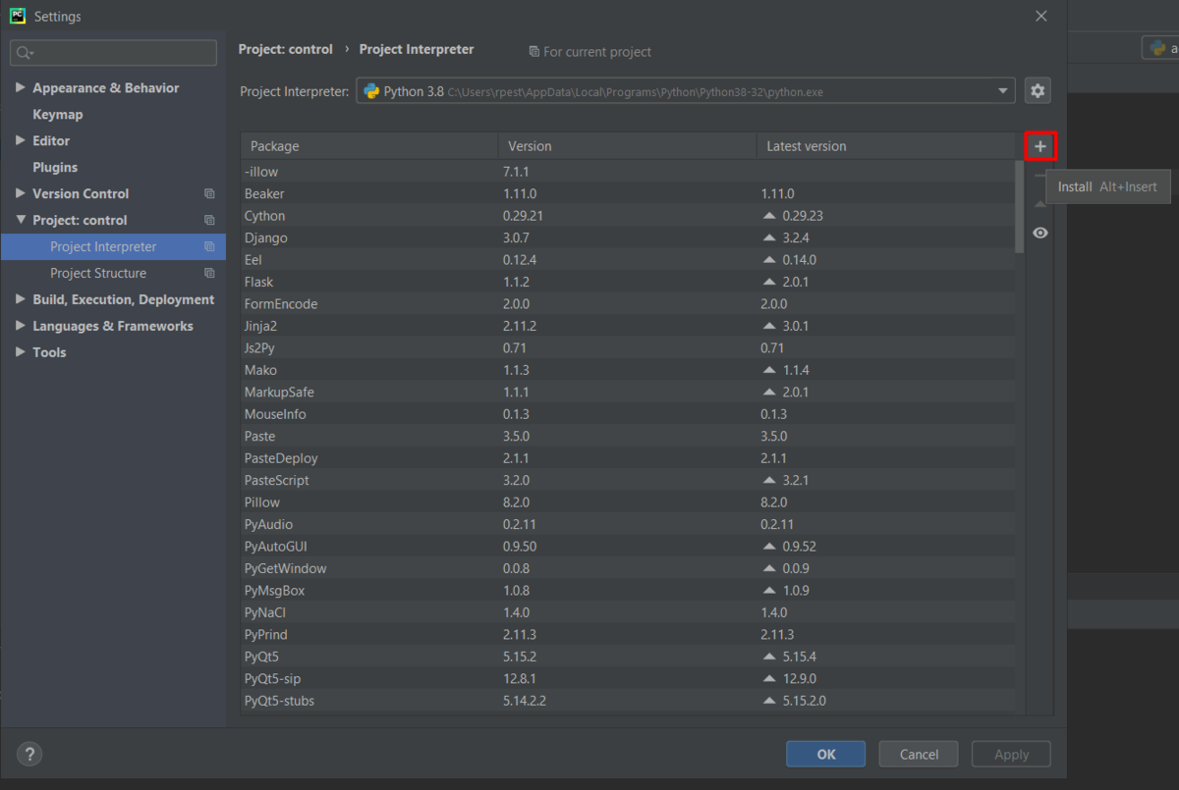Click the Apply button
1179x790 pixels.
1011,754
